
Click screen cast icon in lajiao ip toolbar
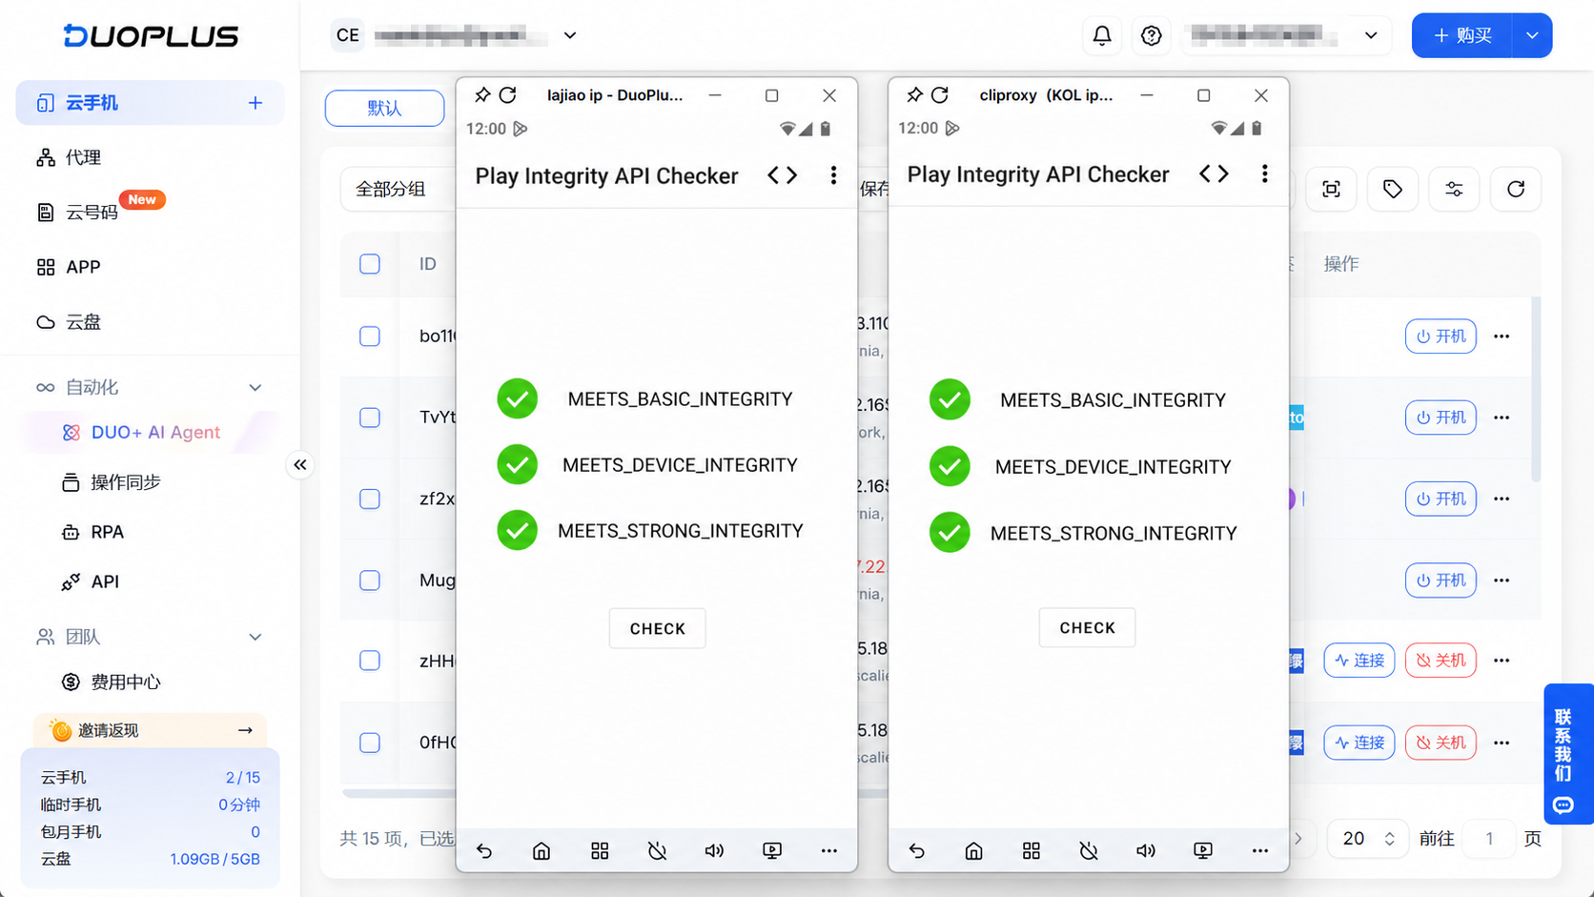[772, 850]
